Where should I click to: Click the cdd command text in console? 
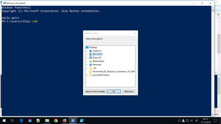35,21
